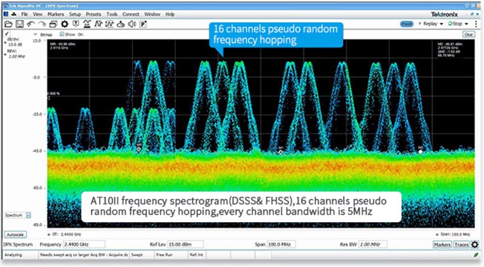Click the open file folder icon
Viewport: 484px width, 267px height.
[9, 24]
